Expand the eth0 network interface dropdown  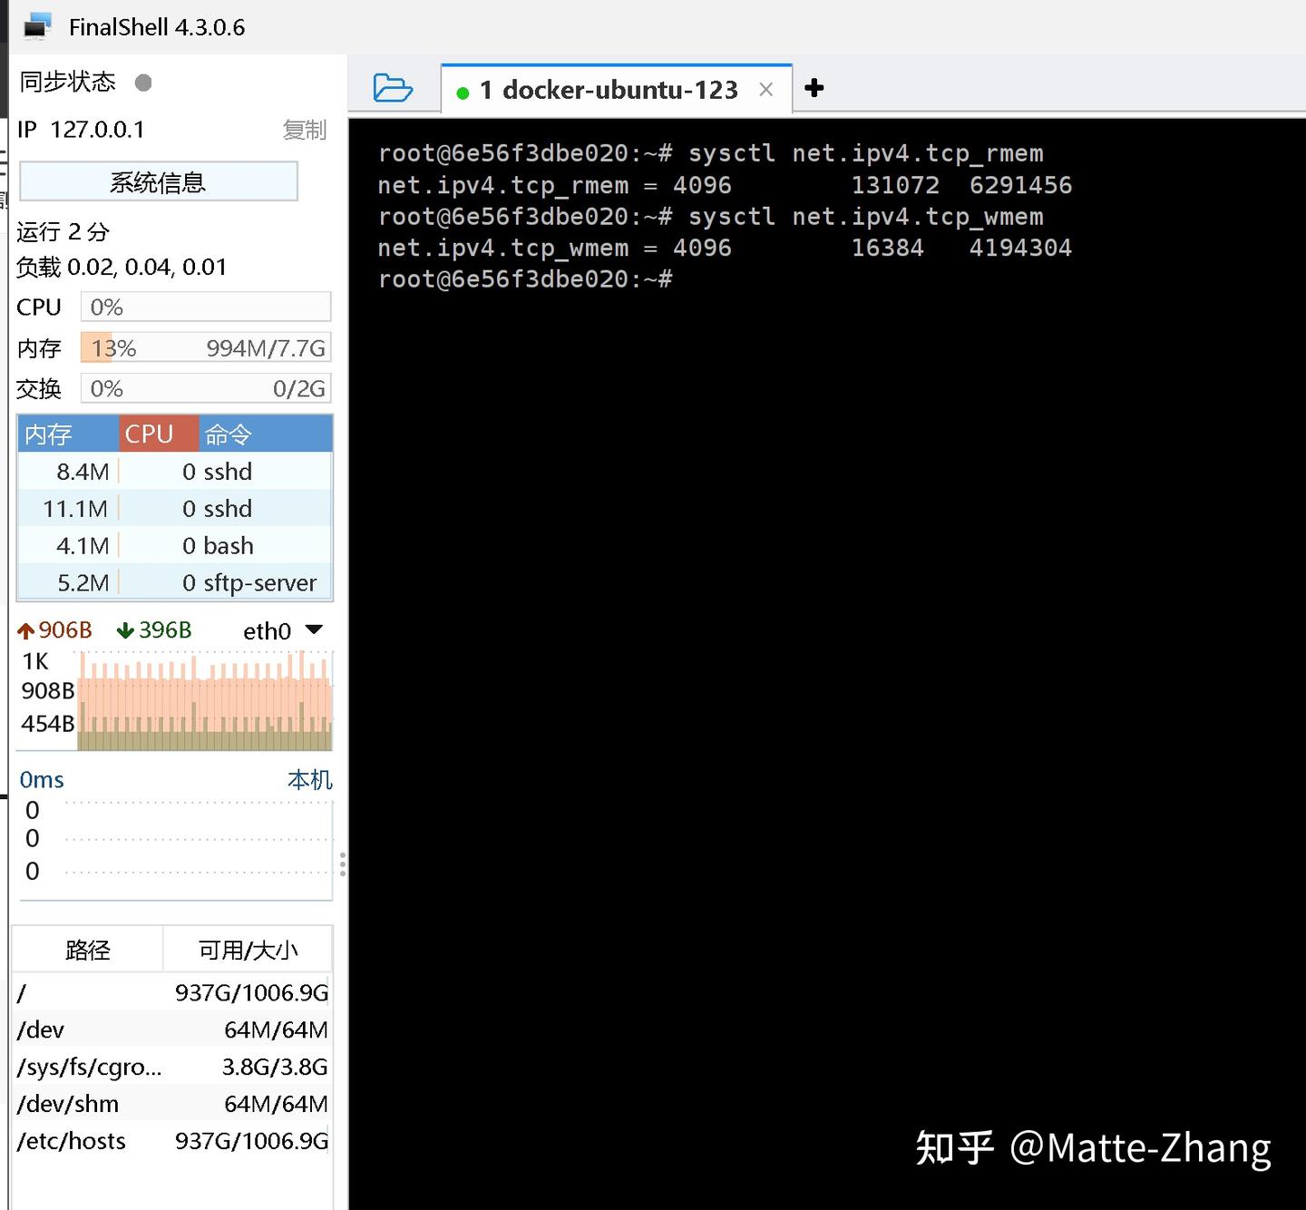tap(313, 629)
